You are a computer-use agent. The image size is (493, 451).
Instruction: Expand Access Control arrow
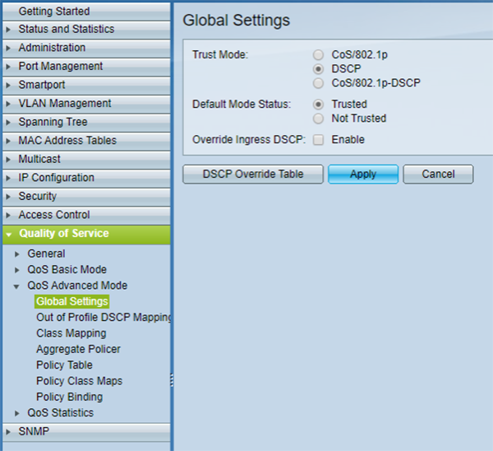pyautogui.click(x=8, y=216)
